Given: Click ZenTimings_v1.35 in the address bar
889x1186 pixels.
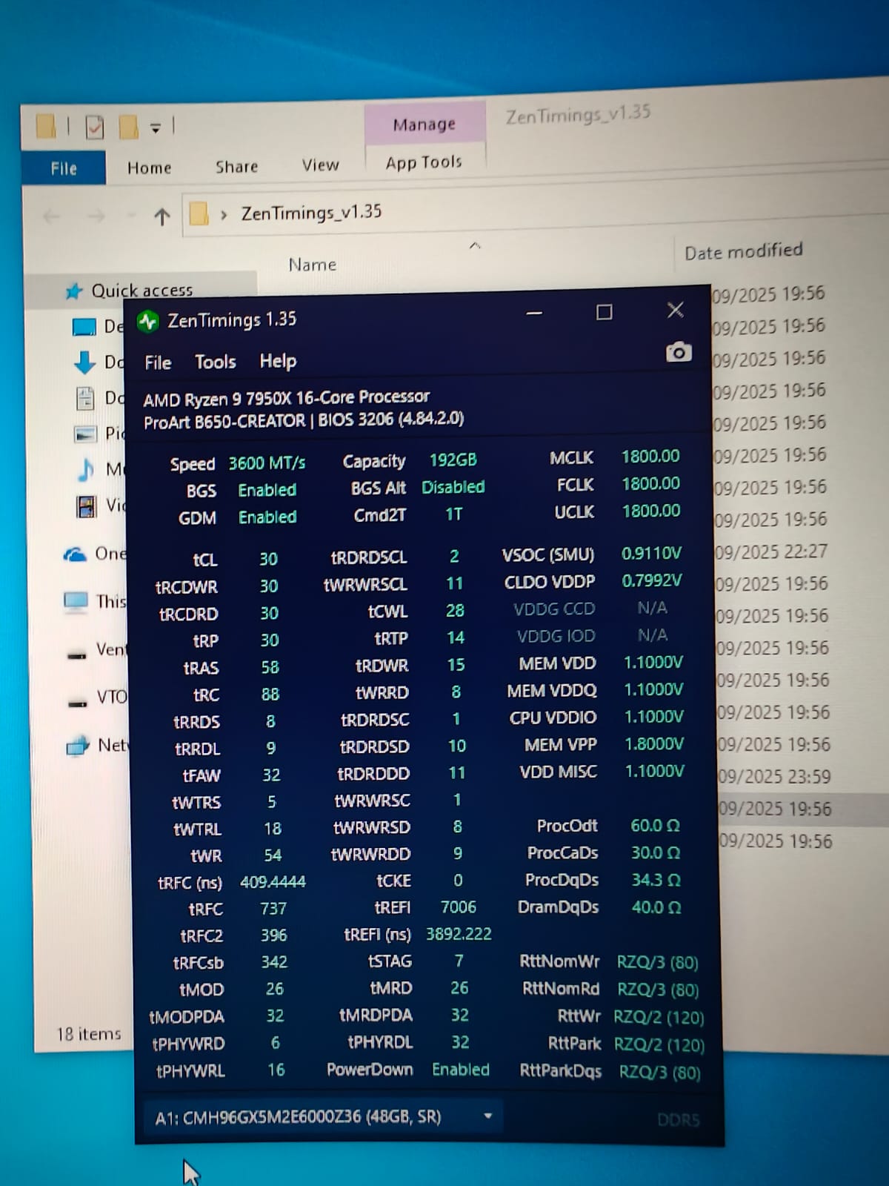Looking at the screenshot, I should 311,213.
